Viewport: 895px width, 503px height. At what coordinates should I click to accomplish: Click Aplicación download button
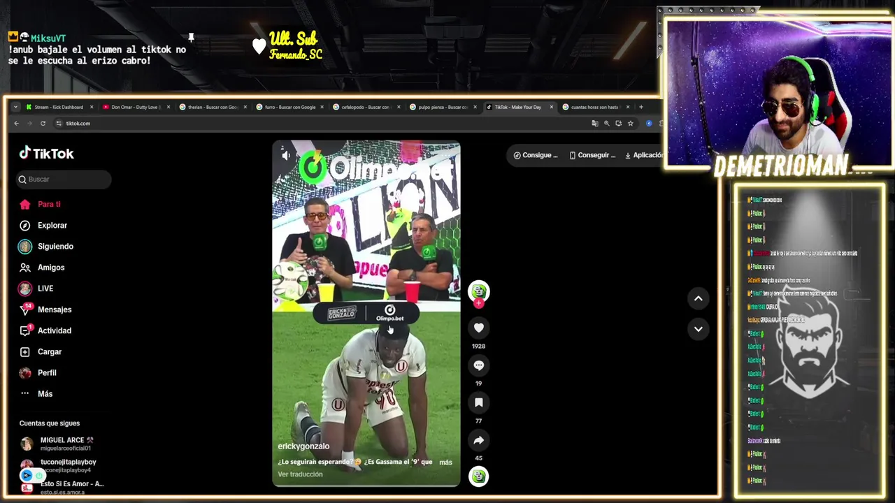click(x=643, y=155)
